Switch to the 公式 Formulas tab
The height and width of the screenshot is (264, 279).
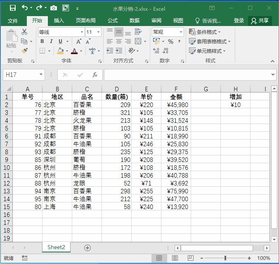point(113,21)
